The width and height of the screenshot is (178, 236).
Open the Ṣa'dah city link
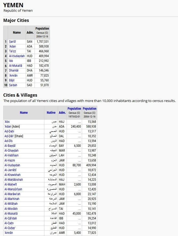click(x=13, y=85)
